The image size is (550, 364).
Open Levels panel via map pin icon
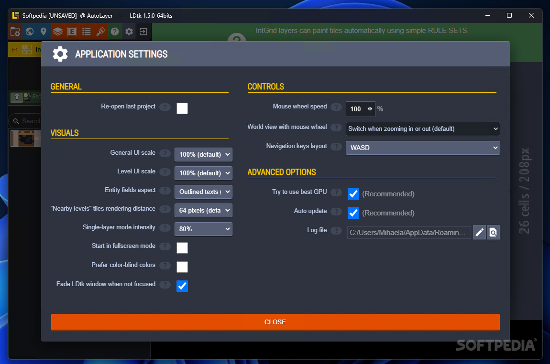(x=44, y=32)
